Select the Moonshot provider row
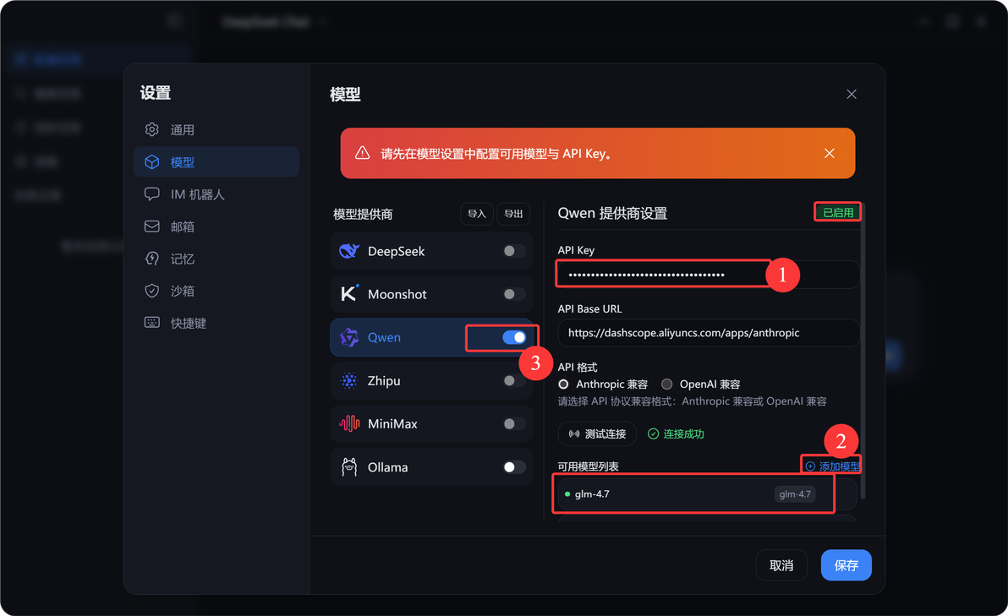 click(431, 294)
